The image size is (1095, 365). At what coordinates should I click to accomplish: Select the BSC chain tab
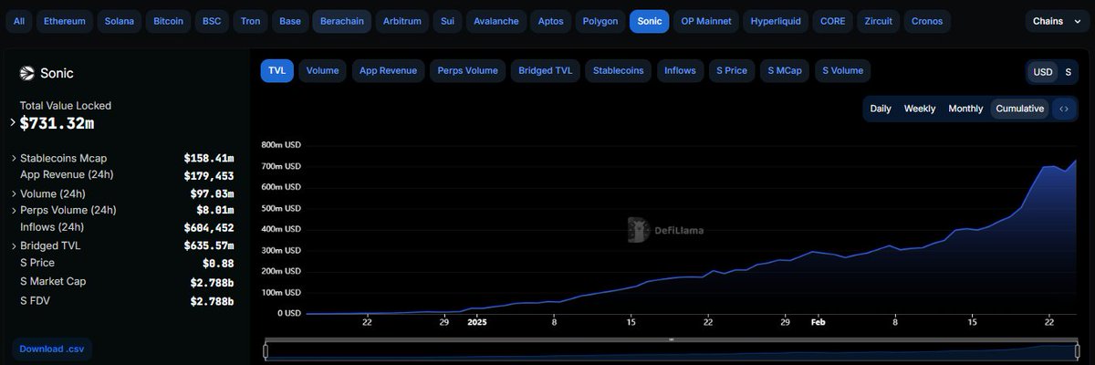pyautogui.click(x=212, y=20)
